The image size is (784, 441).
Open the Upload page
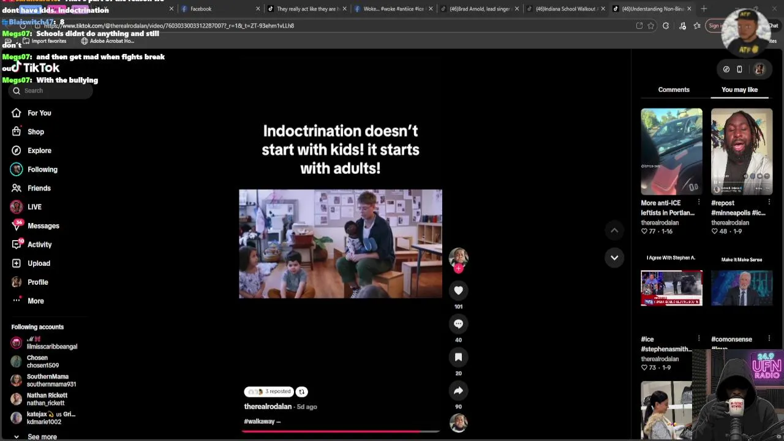[31, 263]
